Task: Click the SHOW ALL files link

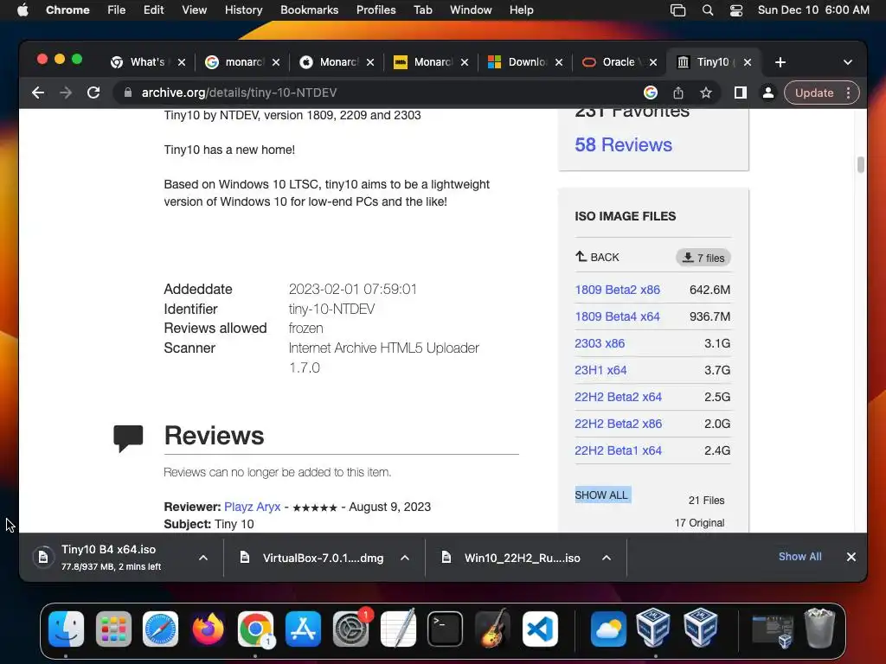Action: click(601, 495)
